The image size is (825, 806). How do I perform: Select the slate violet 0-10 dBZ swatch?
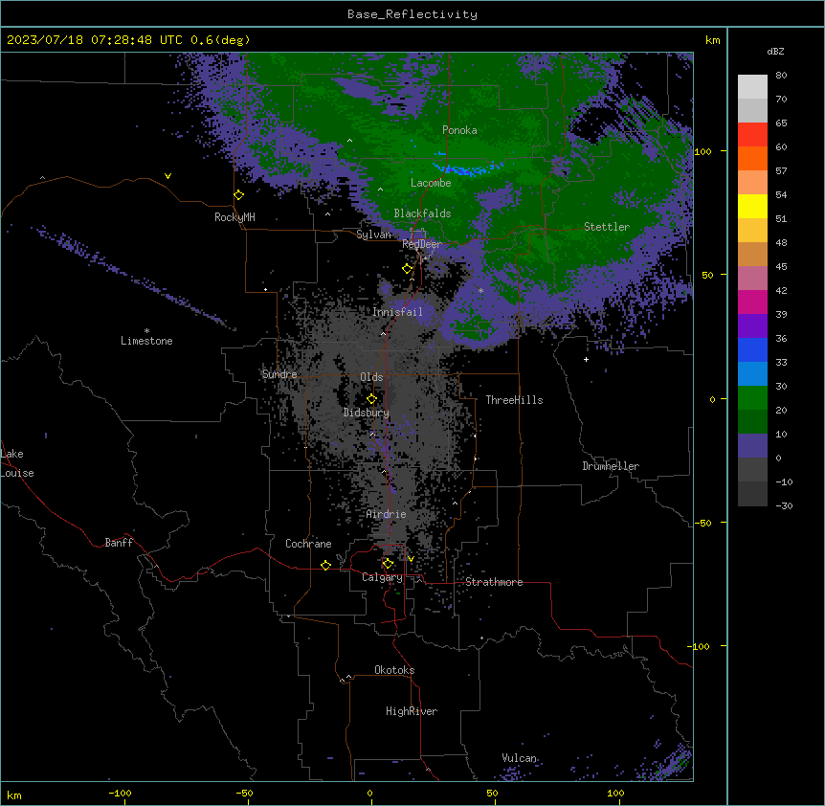(x=752, y=446)
